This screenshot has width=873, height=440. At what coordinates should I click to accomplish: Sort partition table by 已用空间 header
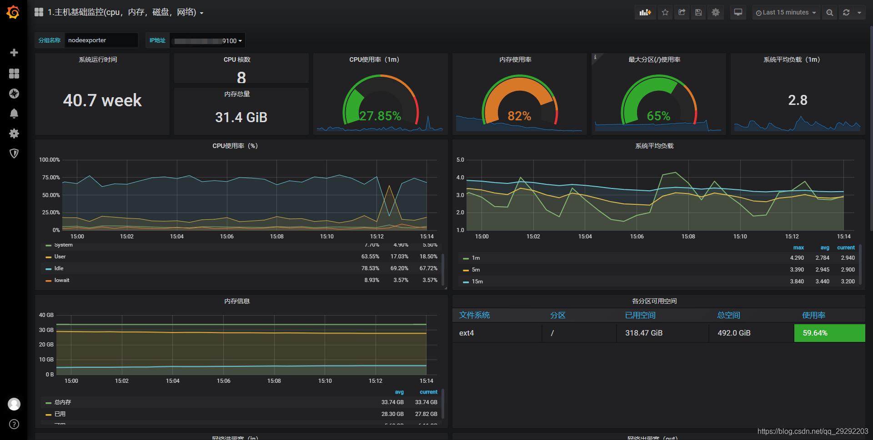coord(640,315)
